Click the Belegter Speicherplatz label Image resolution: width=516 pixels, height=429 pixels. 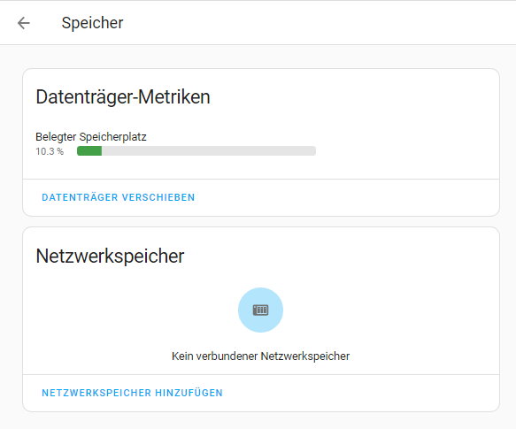click(x=91, y=137)
